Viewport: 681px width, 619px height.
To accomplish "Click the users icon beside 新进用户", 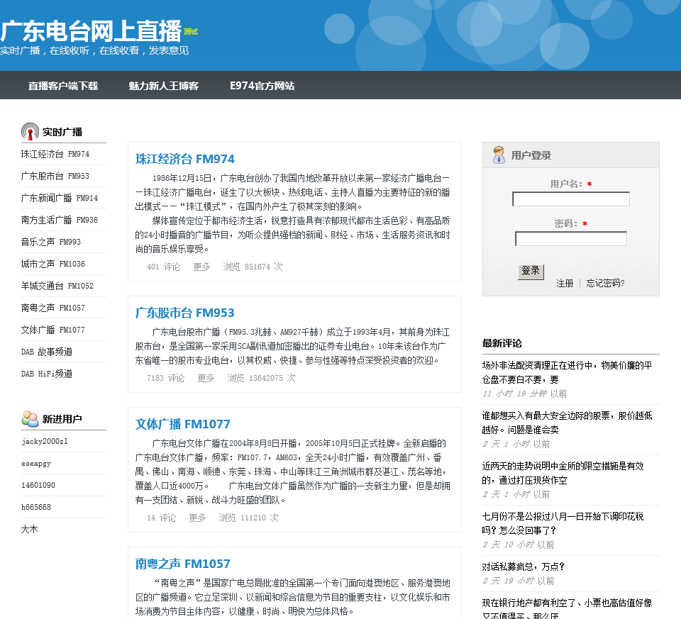I will click(30, 419).
